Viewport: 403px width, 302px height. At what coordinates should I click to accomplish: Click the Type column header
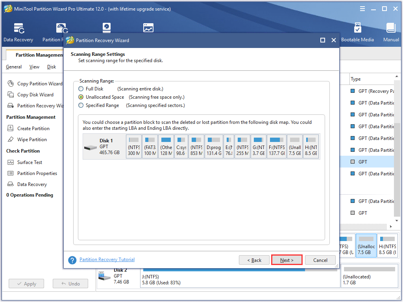point(372,79)
